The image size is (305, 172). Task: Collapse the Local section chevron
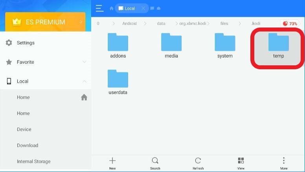(84, 81)
